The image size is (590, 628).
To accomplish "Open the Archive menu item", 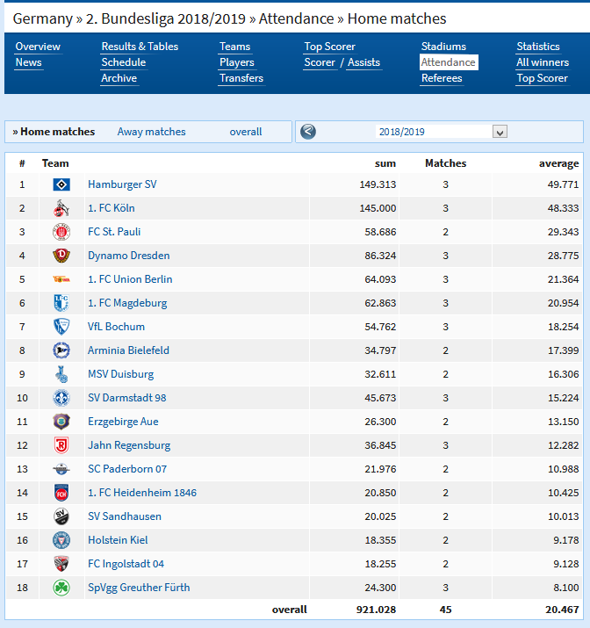I will (119, 78).
